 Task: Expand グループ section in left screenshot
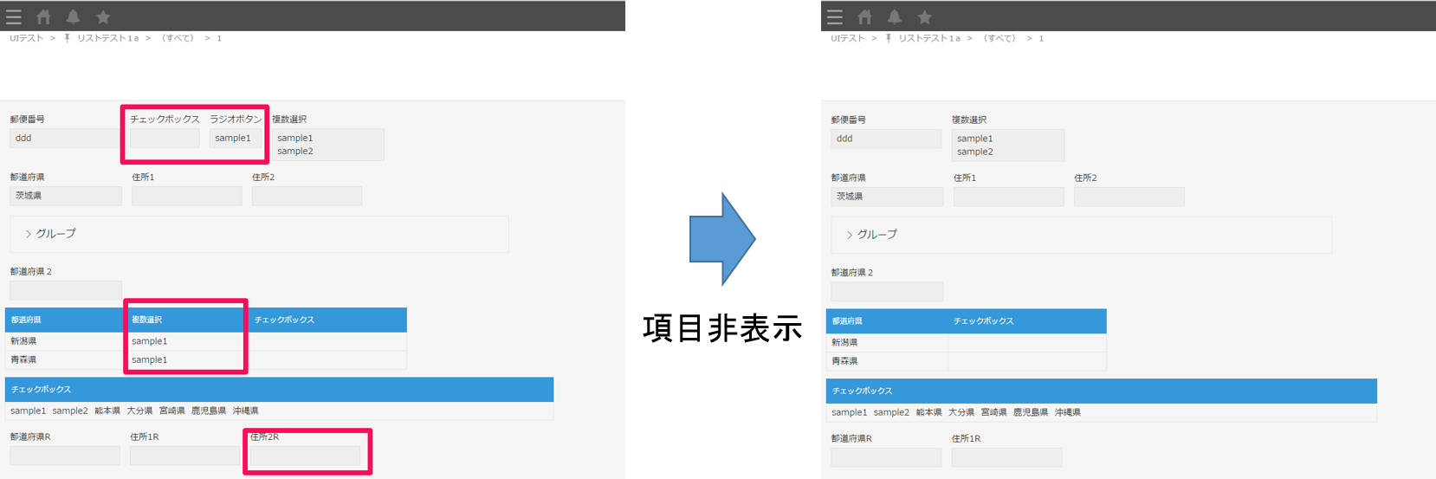coord(259,234)
